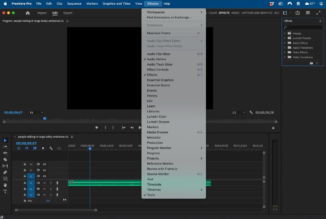This screenshot has width=326, height=219.
Task: Create new custom bin in Effects panel
Action: click(311, 63)
